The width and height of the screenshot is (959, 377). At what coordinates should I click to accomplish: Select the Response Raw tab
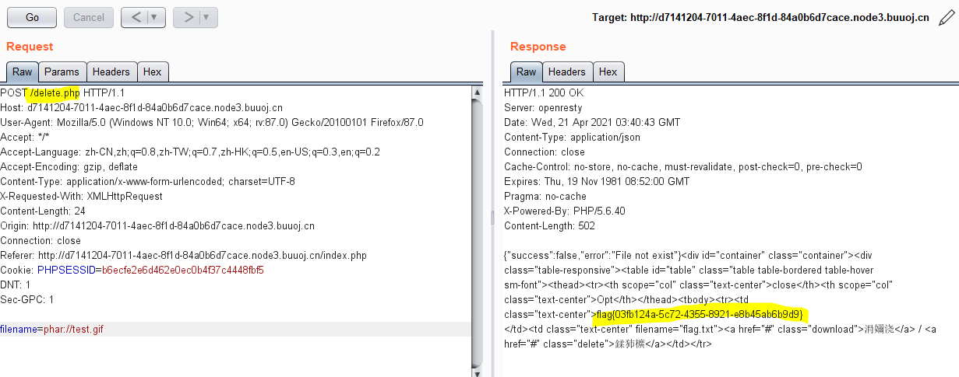coord(527,72)
